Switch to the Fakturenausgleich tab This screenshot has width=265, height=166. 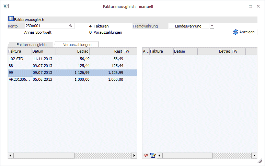(x=32, y=45)
